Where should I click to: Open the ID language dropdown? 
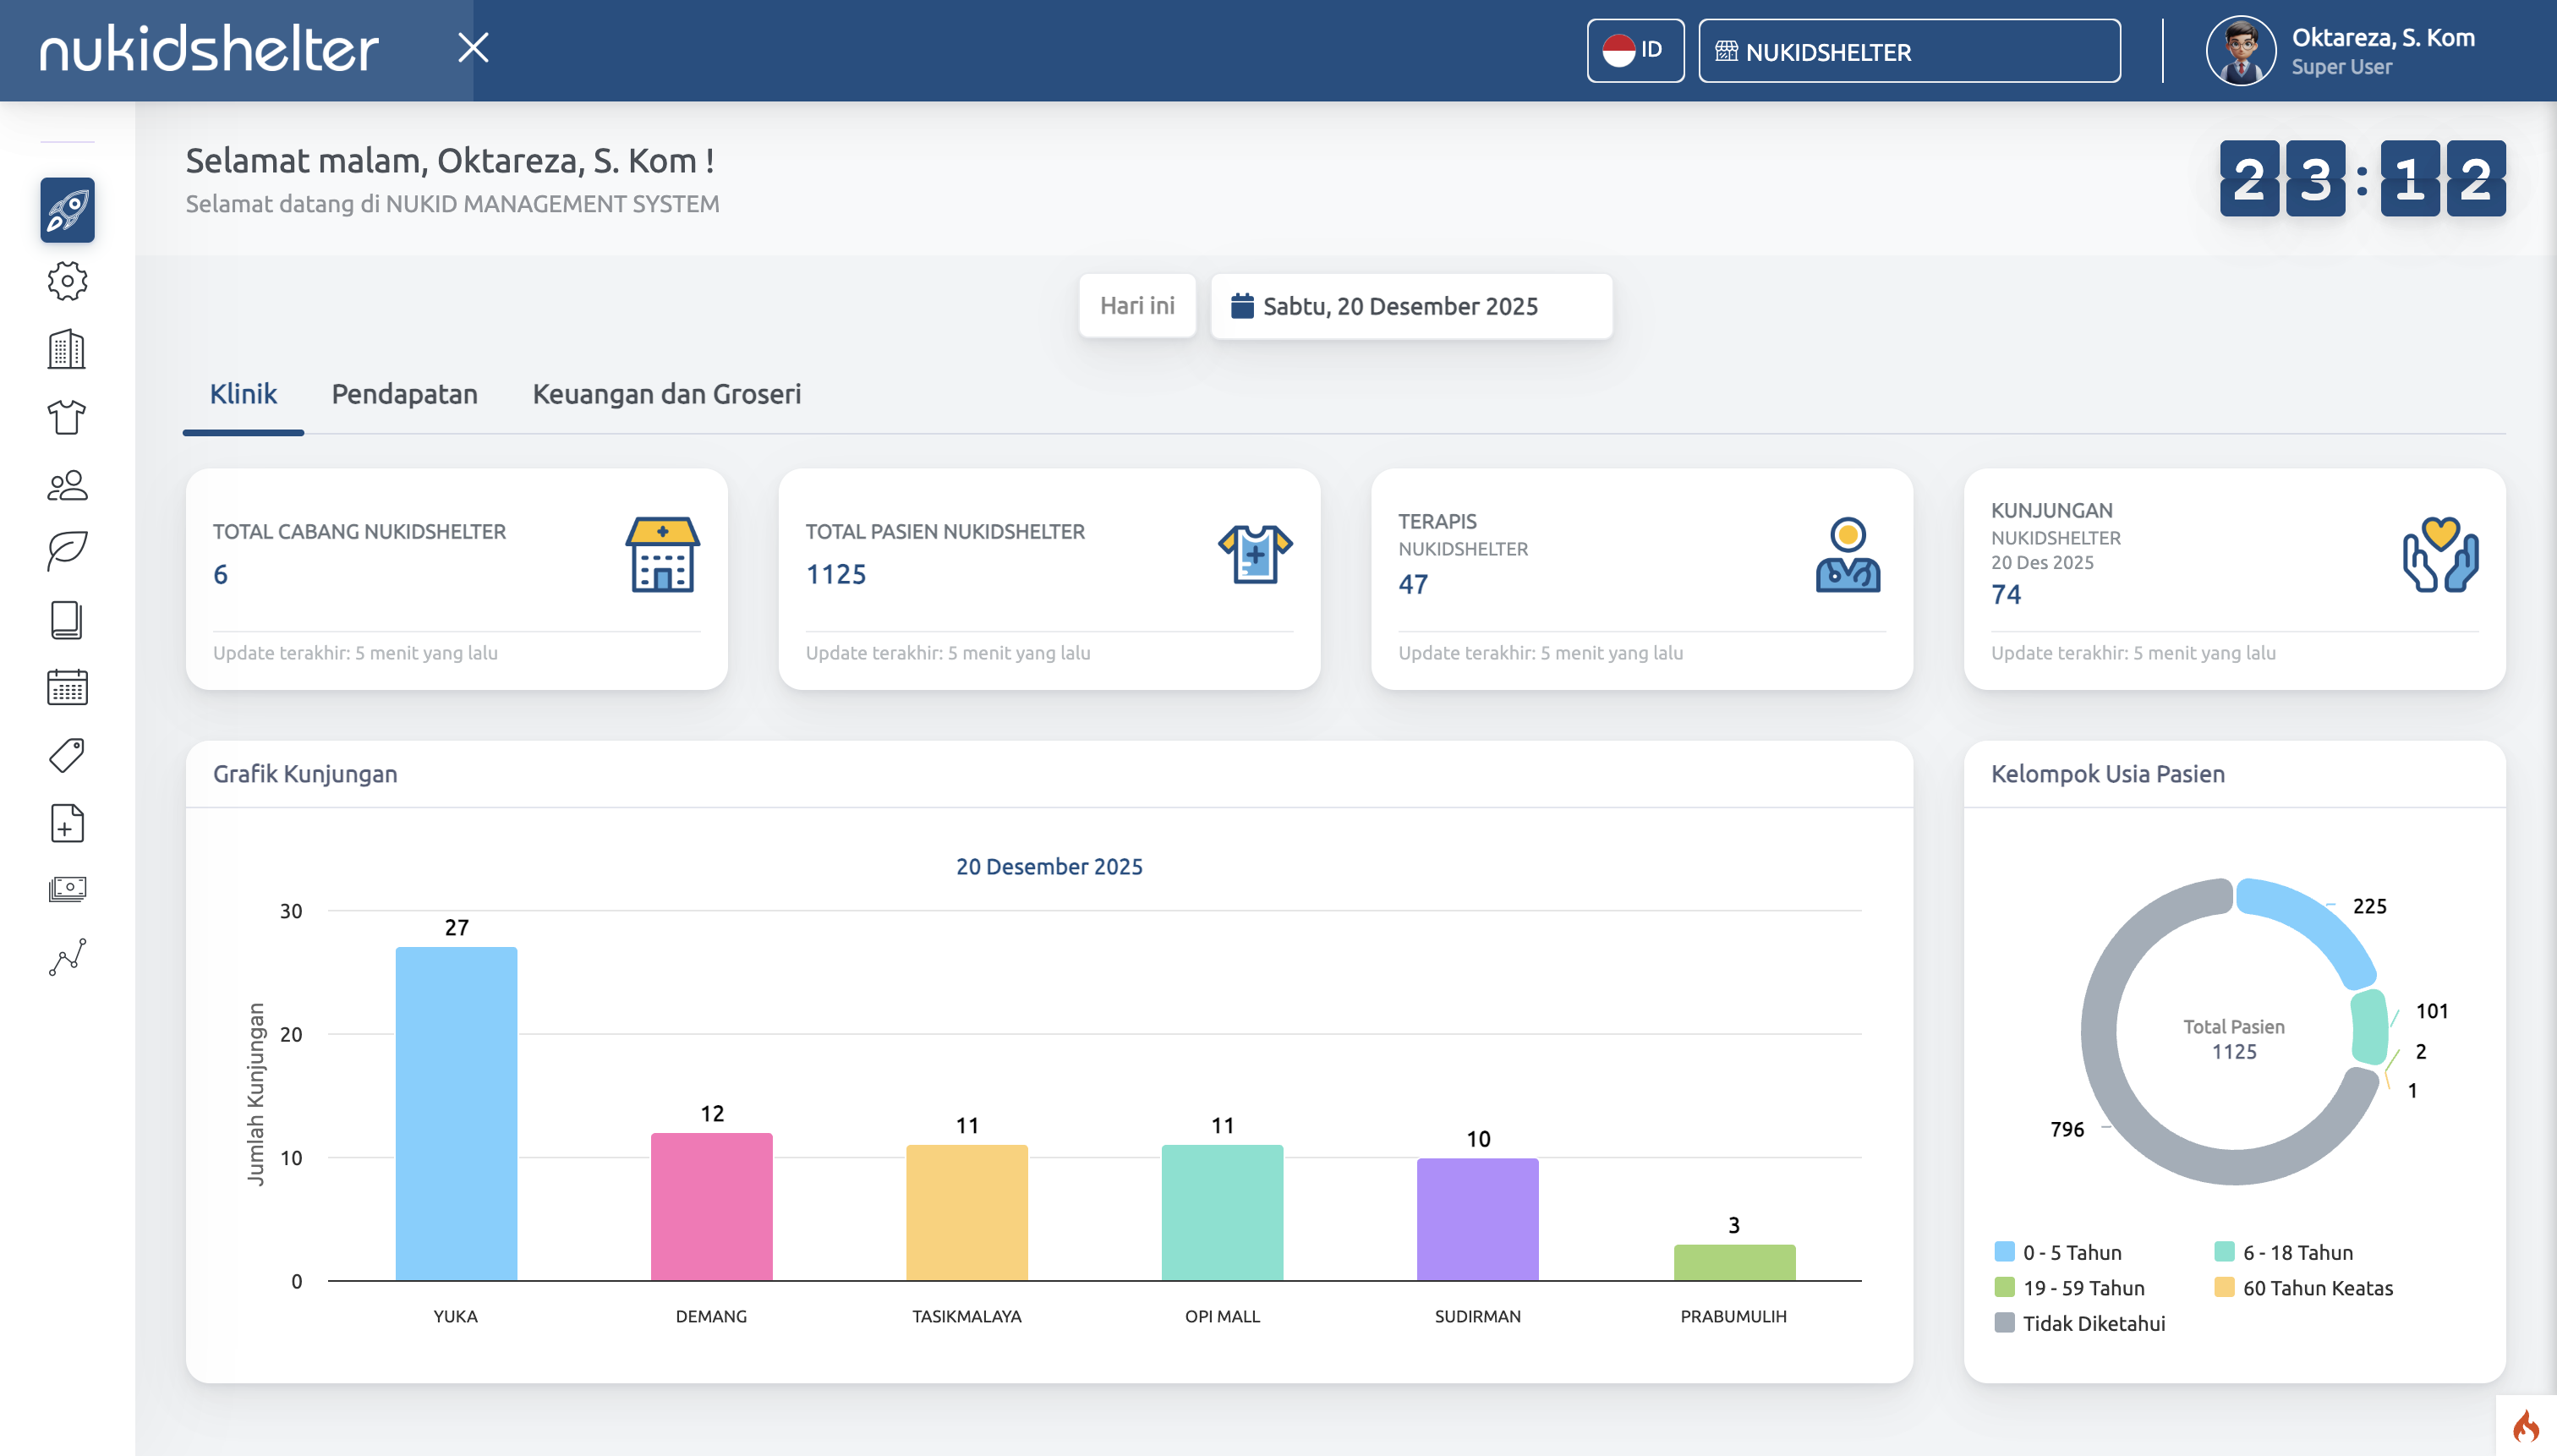(x=1634, y=50)
